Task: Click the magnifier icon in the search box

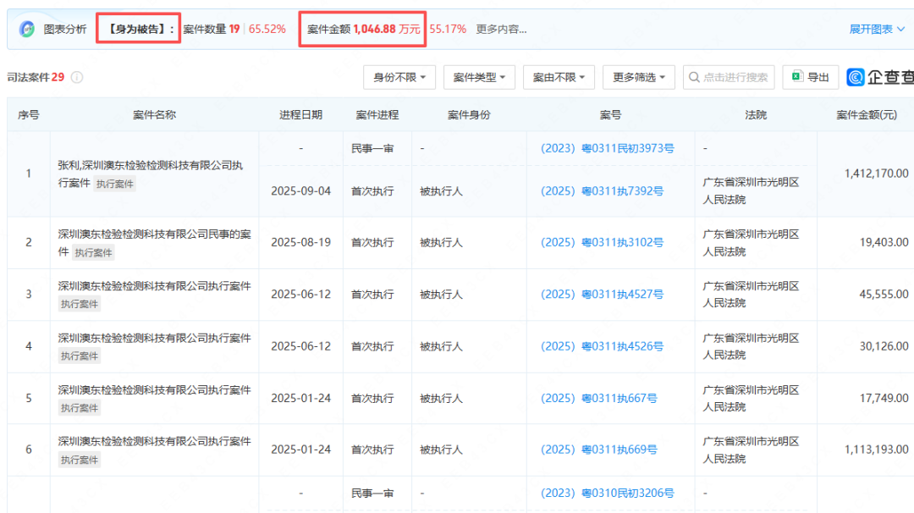Action: (694, 78)
